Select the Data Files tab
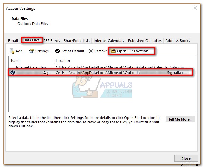 pyautogui.click(x=31, y=40)
